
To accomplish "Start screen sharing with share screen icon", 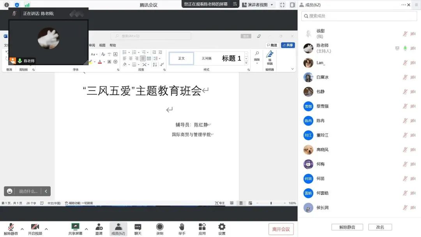I will (x=76, y=229).
